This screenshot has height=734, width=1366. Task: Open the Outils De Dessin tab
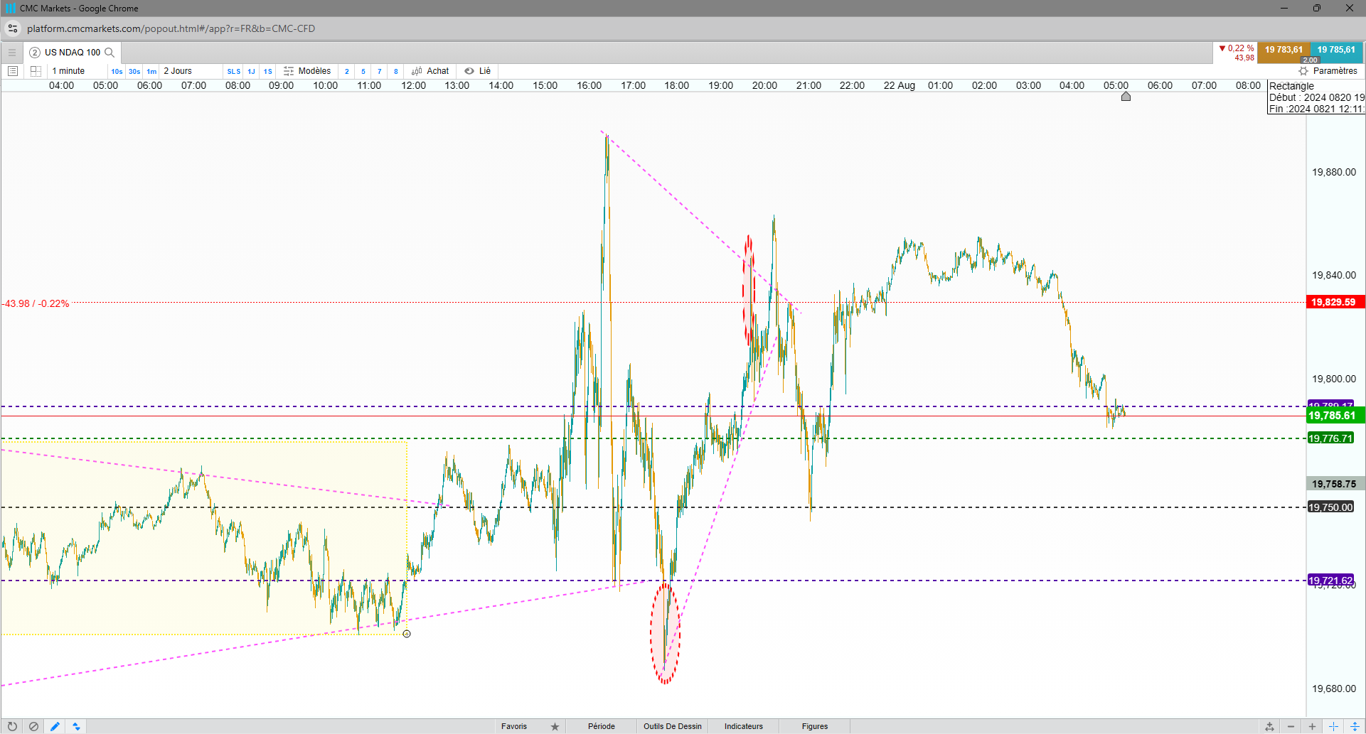(673, 726)
